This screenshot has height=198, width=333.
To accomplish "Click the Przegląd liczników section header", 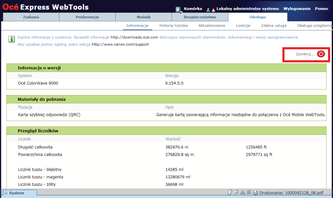I will (166, 131).
